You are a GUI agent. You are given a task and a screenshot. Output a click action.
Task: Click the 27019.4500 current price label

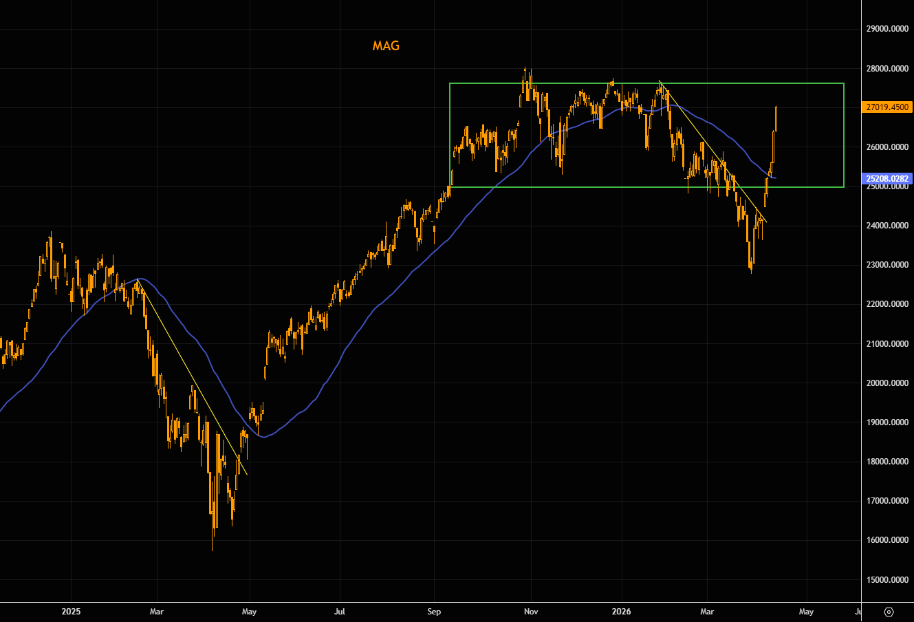pyautogui.click(x=887, y=107)
